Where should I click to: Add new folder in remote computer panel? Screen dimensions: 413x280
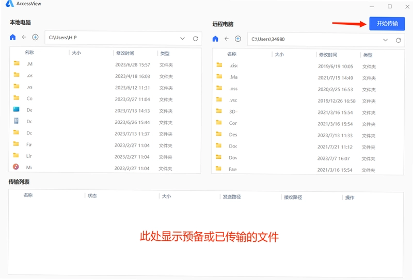pyautogui.click(x=238, y=39)
